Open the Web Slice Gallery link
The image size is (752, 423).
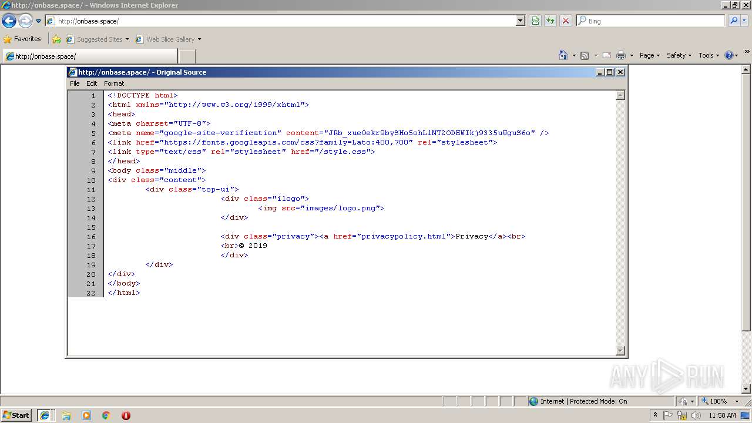(168, 39)
